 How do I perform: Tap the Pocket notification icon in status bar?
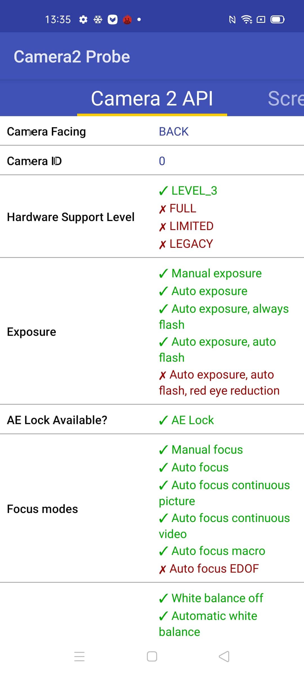113,20
